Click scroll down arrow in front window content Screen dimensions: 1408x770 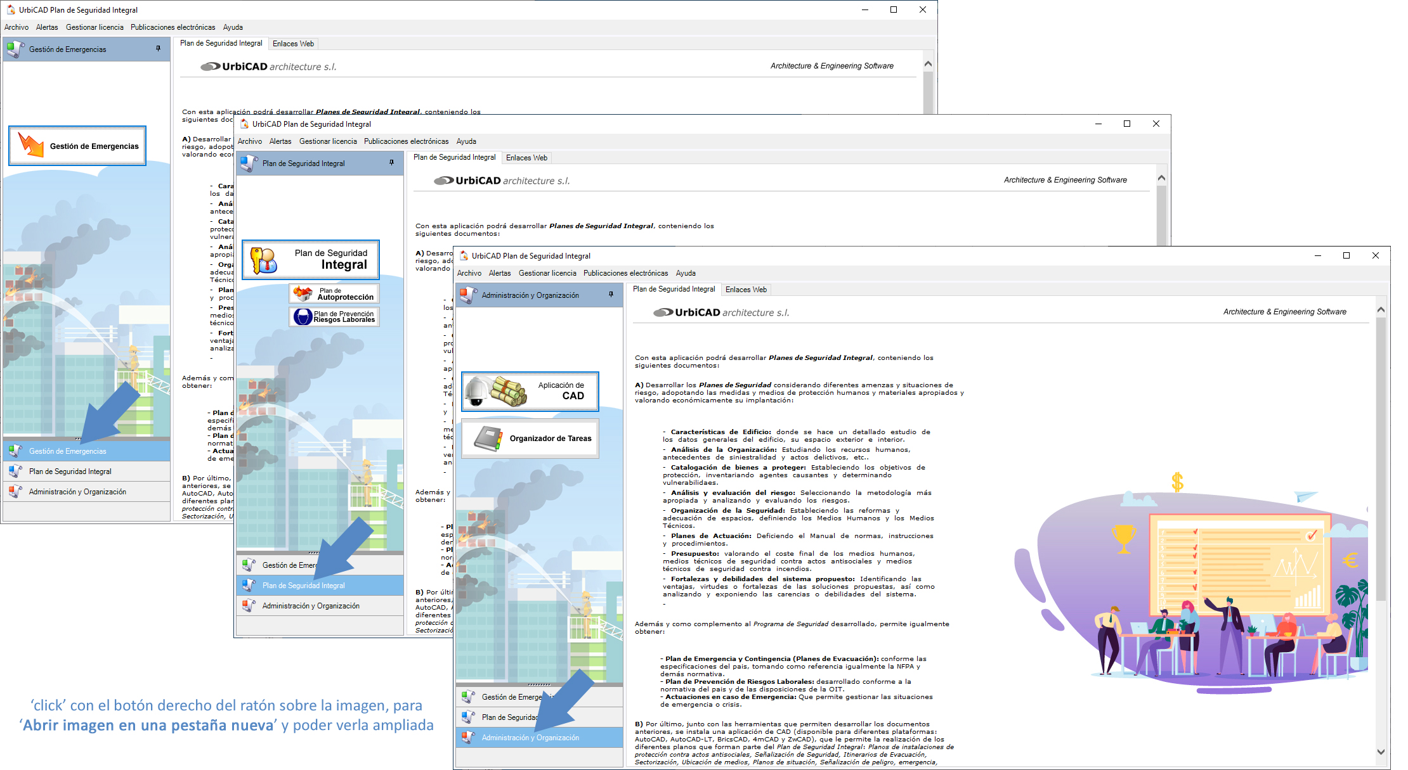tap(1381, 752)
